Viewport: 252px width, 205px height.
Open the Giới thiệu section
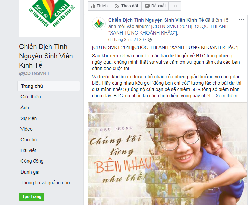click(31, 97)
